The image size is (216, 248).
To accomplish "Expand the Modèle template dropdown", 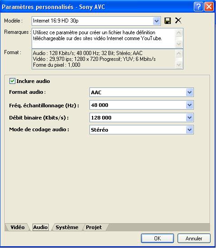I will coord(156,21).
